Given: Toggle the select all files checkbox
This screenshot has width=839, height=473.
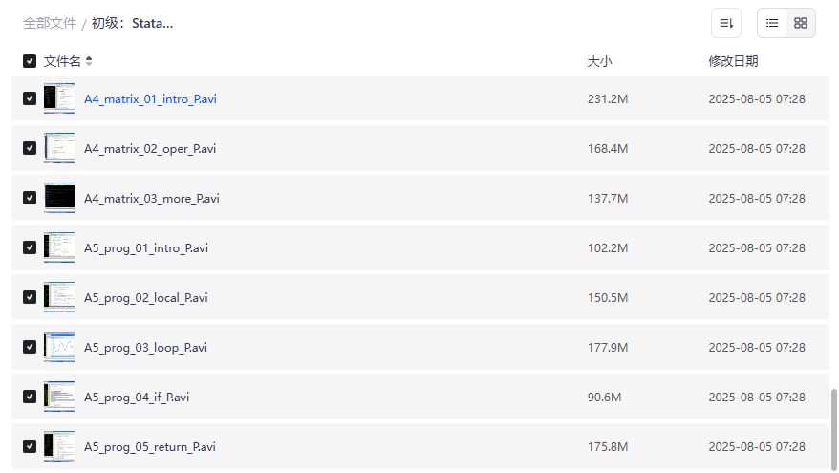Looking at the screenshot, I should (30, 61).
